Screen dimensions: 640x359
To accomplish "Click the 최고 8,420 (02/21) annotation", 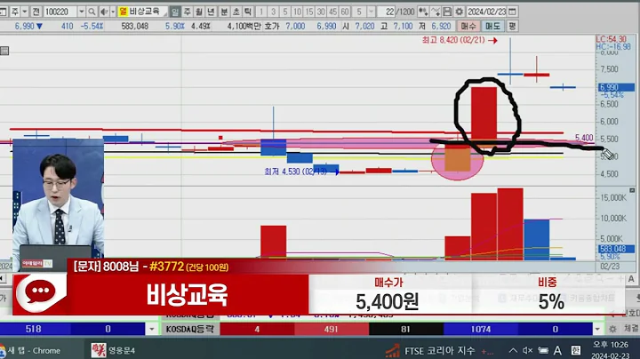I will point(460,40).
